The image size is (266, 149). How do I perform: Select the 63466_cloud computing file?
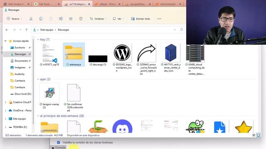click(195, 60)
